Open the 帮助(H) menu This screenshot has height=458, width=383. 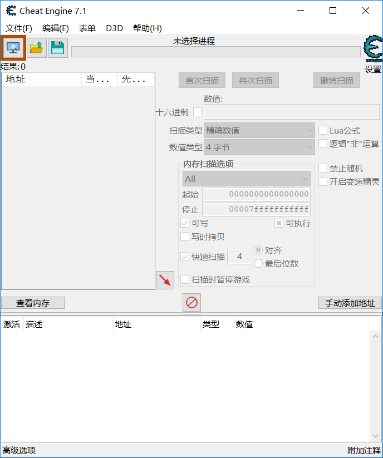[x=147, y=28]
